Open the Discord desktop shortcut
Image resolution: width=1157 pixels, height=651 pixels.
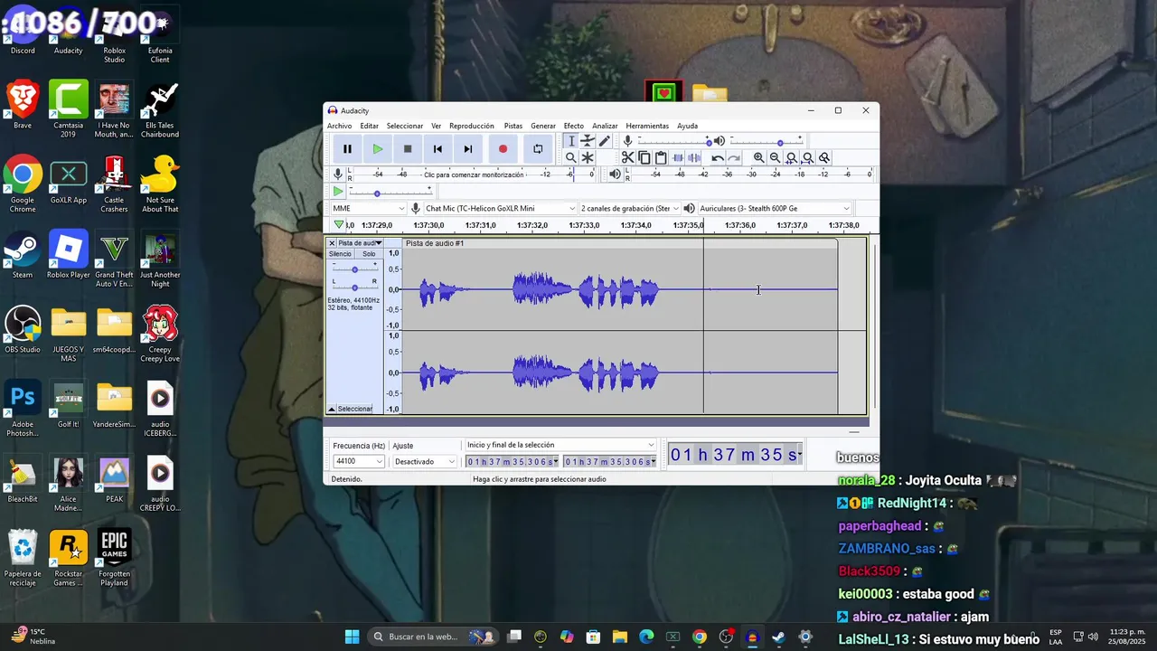23,32
